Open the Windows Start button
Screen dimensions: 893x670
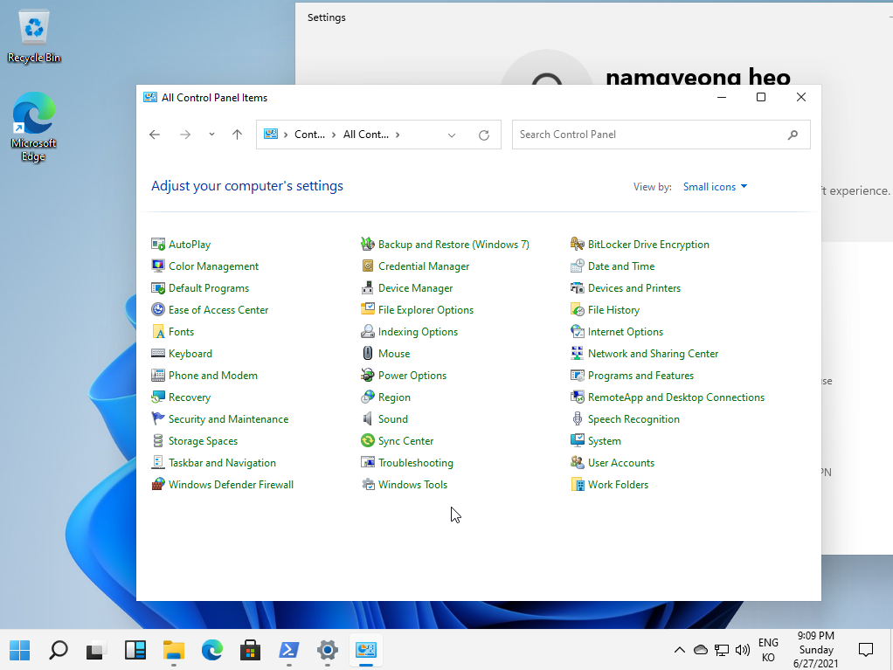coord(20,650)
